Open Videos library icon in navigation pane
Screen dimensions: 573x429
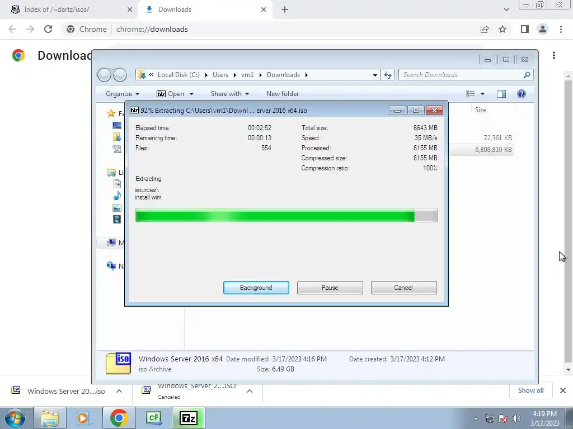coord(117,219)
